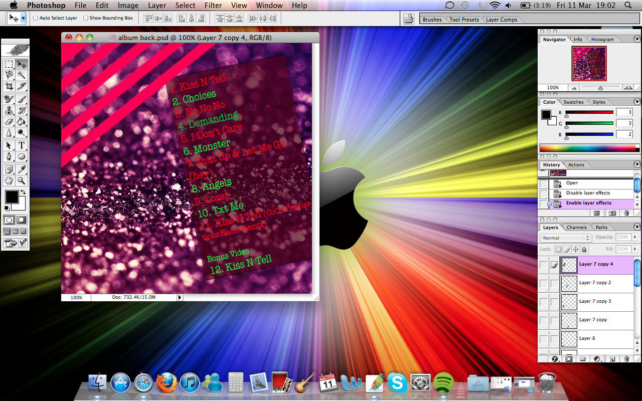The width and height of the screenshot is (642, 401).
Task: Select the Path Selection arrow tool
Action: 9,145
